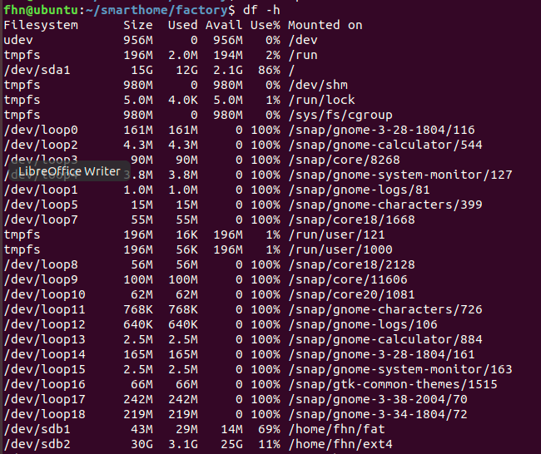The width and height of the screenshot is (541, 454).
Task: Click the '~/smarthome/factory' path in prompt
Action: pyautogui.click(x=156, y=10)
